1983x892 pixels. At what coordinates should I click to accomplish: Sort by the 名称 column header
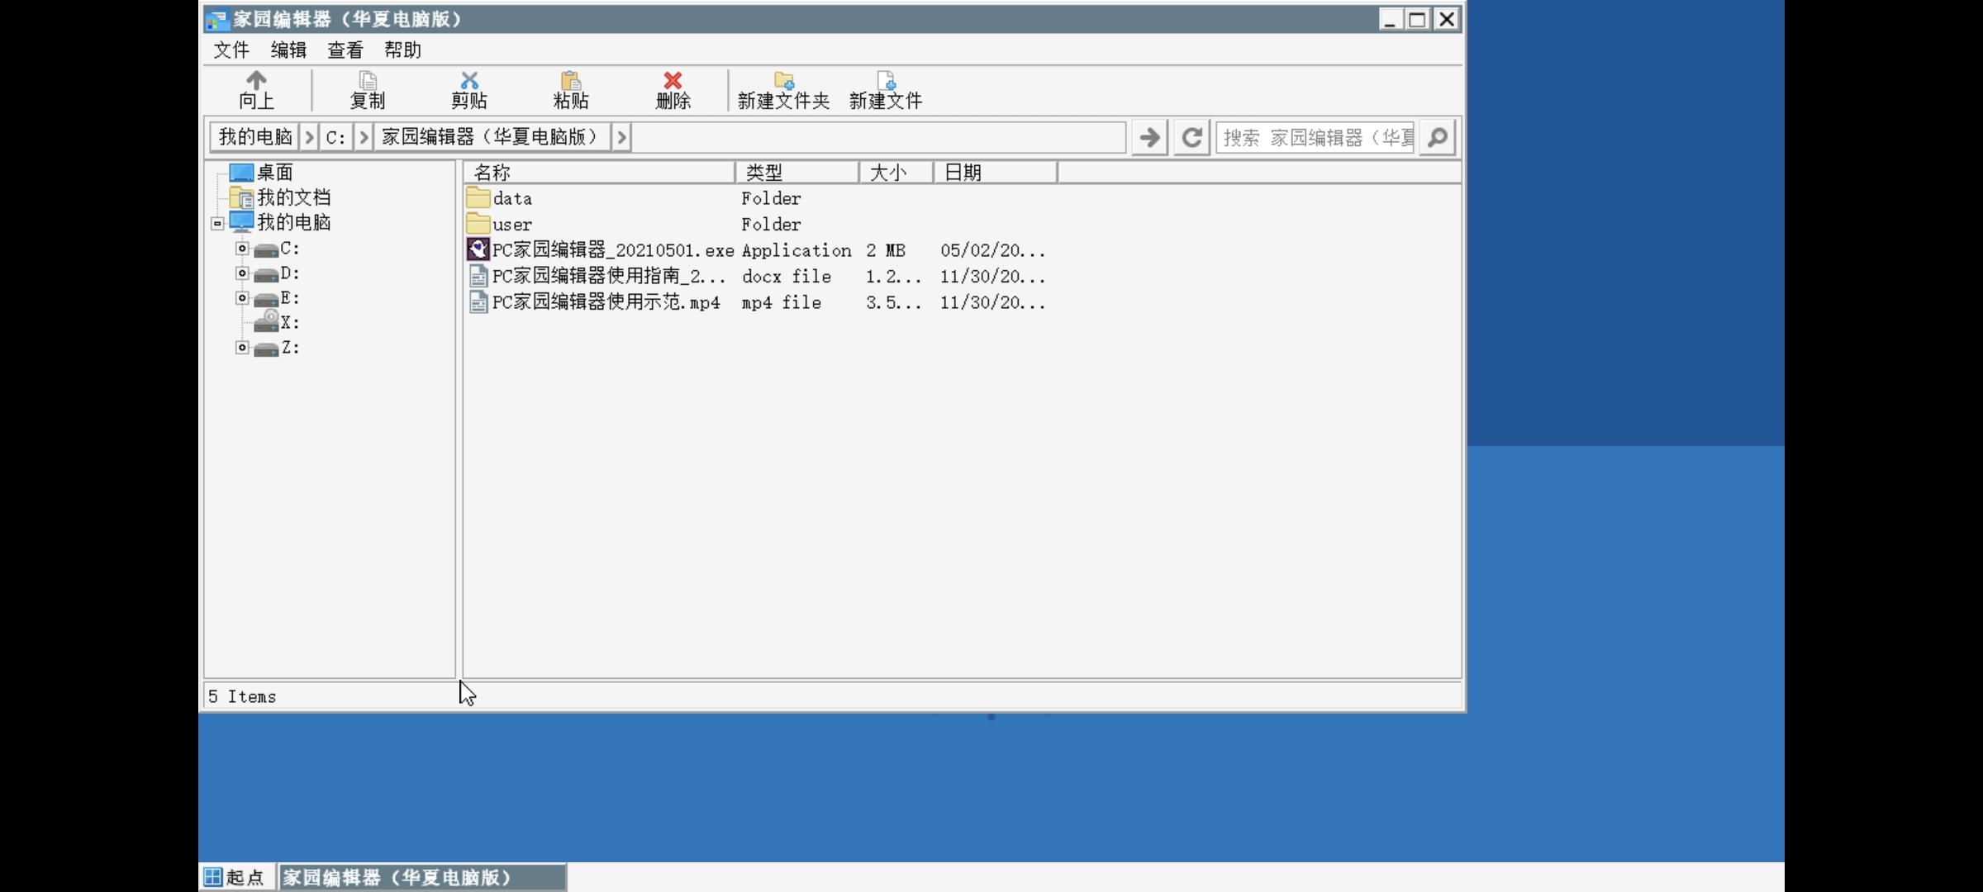(x=599, y=173)
